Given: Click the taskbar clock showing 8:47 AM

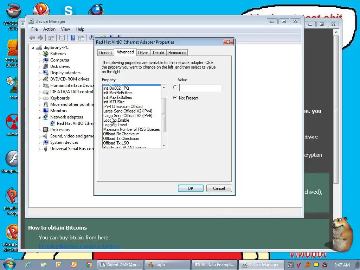Looking at the screenshot, I should click(x=342, y=265).
